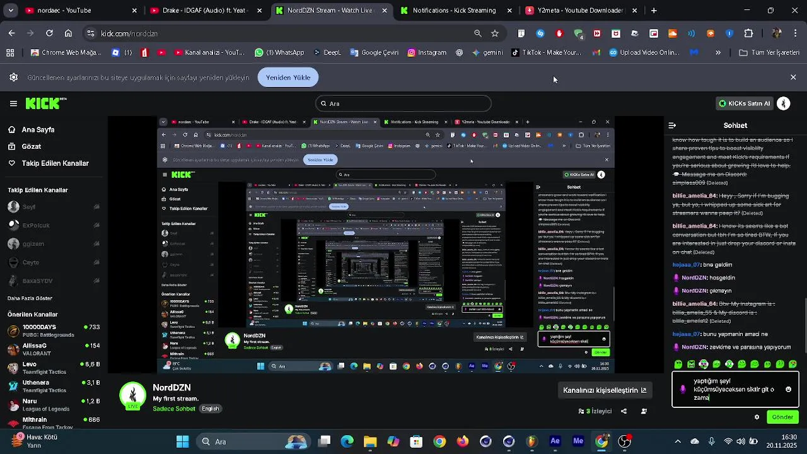Open recommended channel 10000DAYS
The height and width of the screenshot is (454, 807).
coord(54,330)
